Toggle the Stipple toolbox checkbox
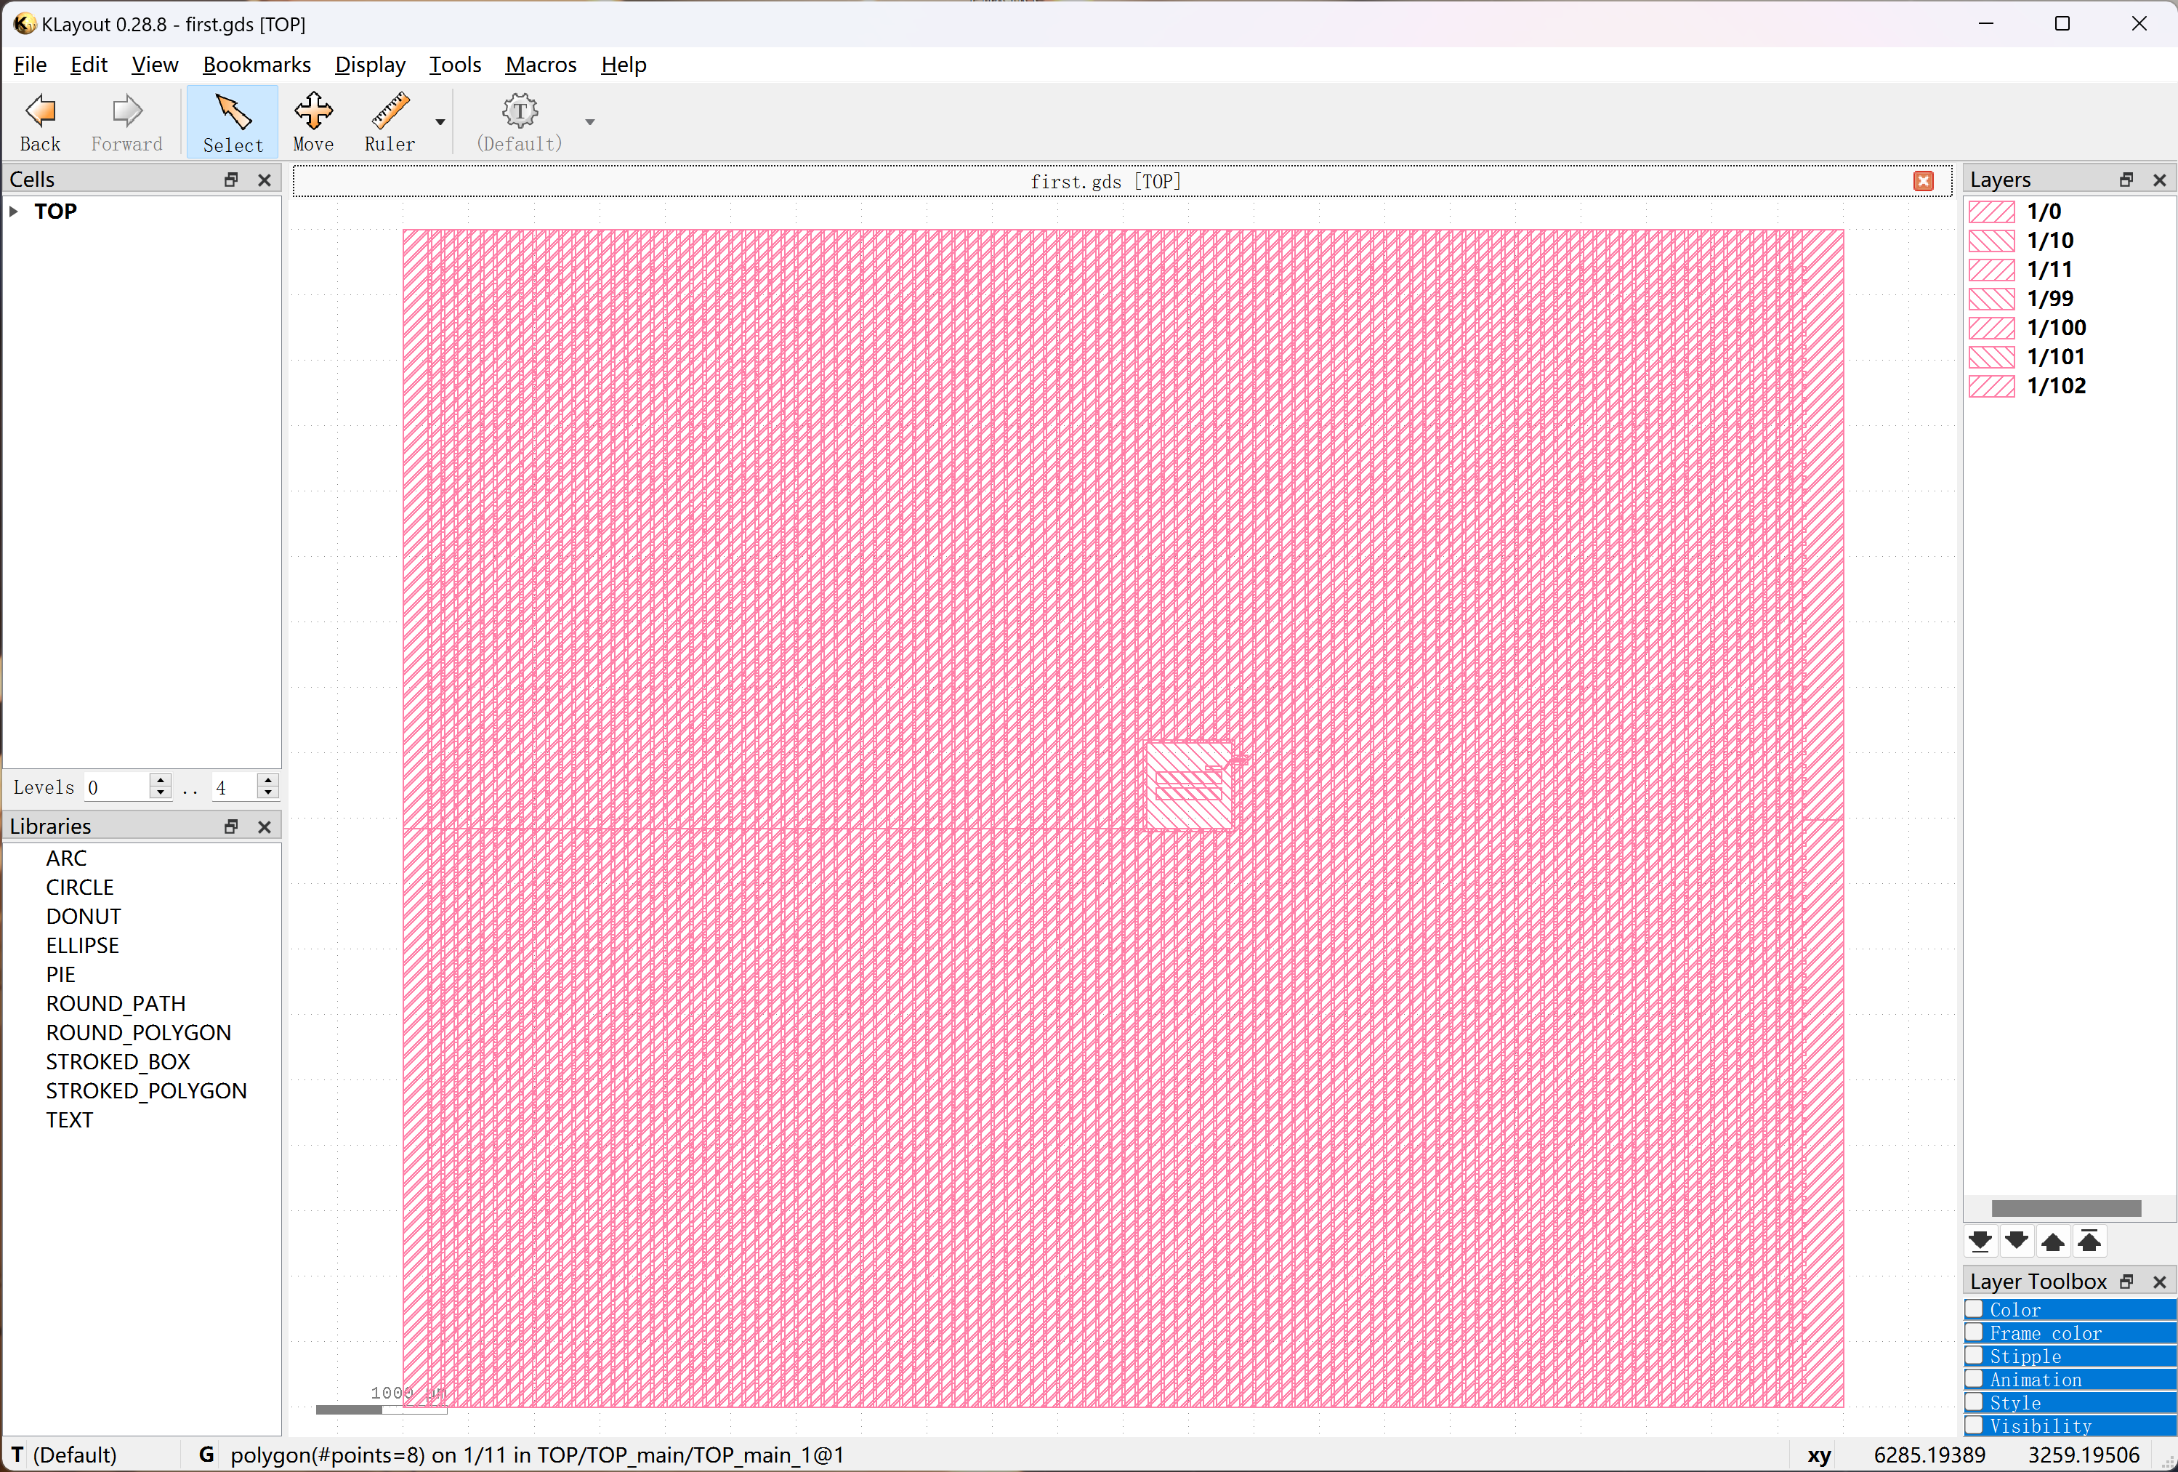Screen dimensions: 2178x1472 point(1975,1356)
